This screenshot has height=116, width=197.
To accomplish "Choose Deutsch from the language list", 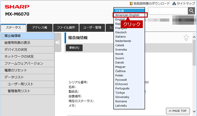I will 129,32.
